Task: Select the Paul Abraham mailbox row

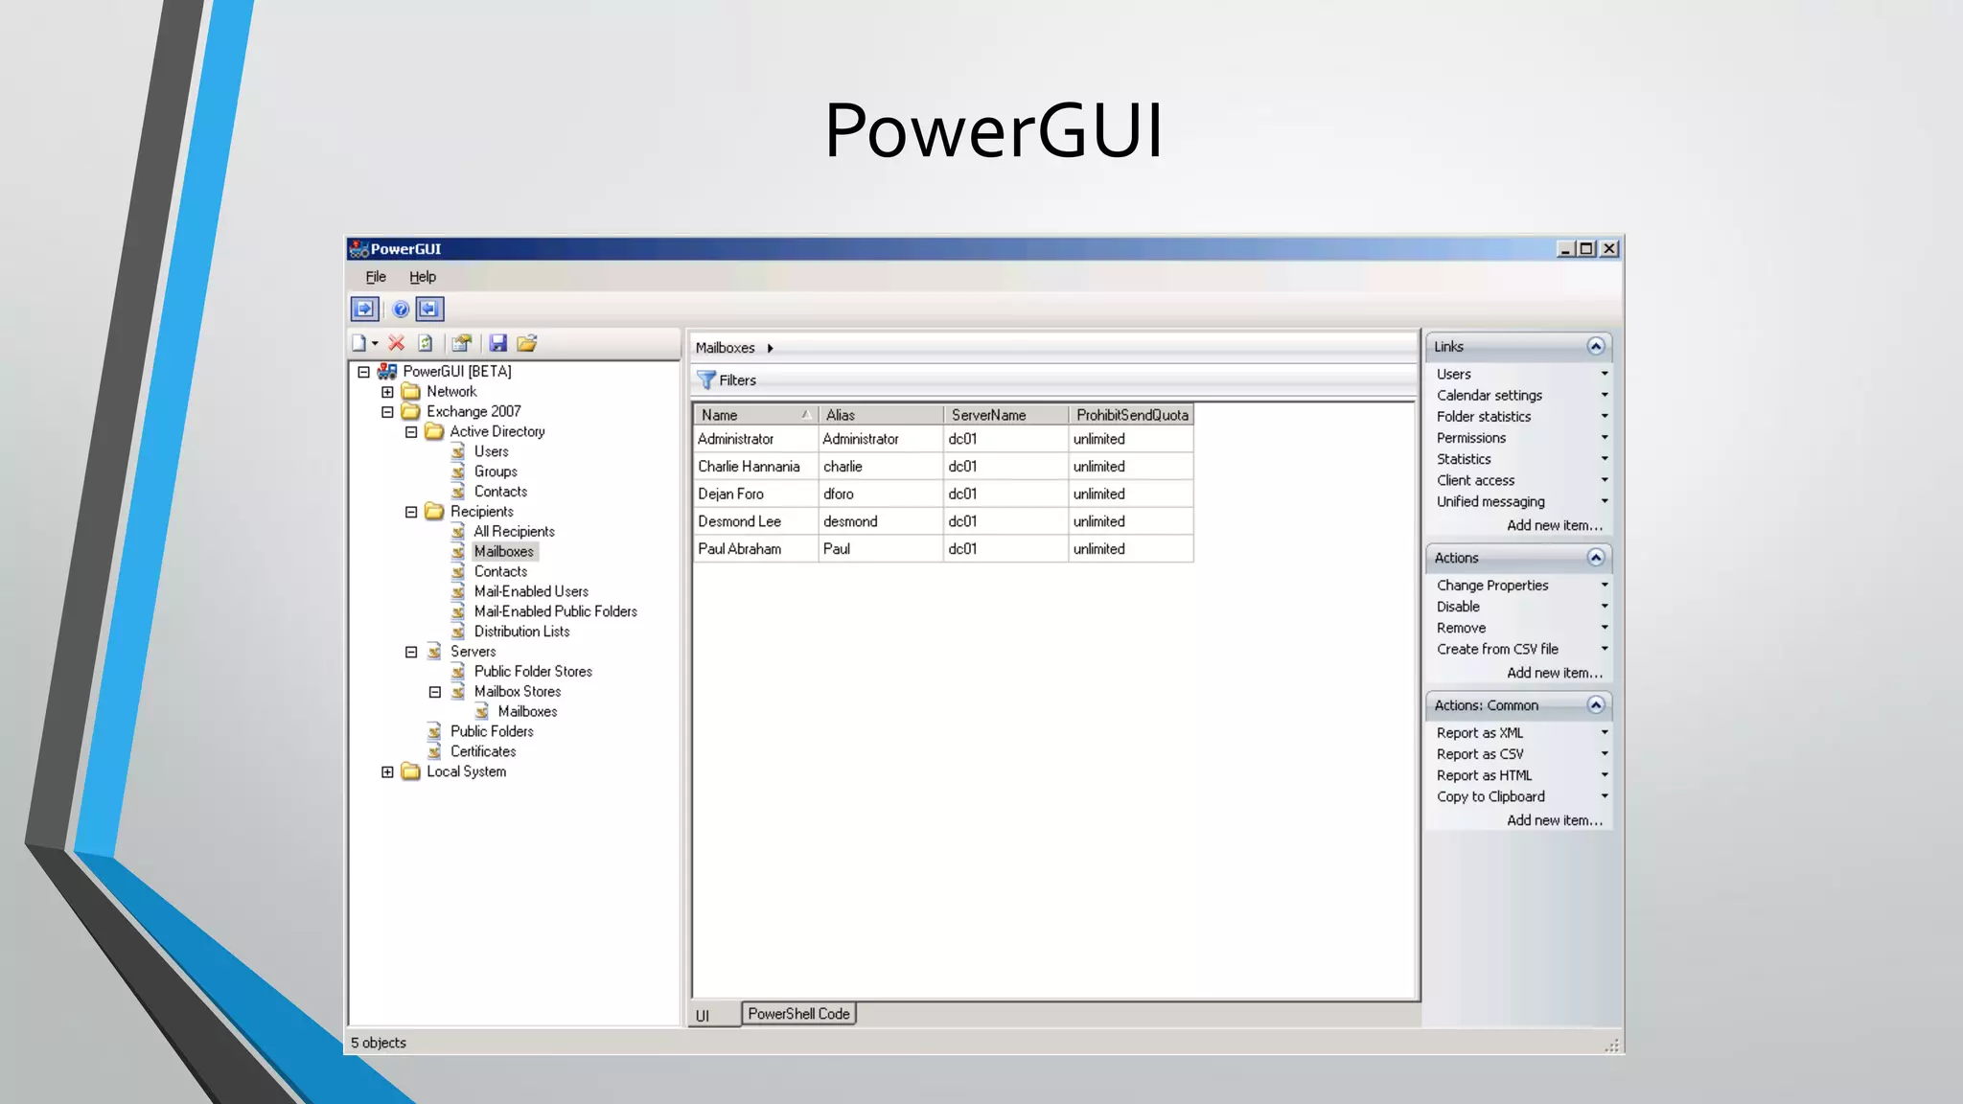Action: (943, 549)
